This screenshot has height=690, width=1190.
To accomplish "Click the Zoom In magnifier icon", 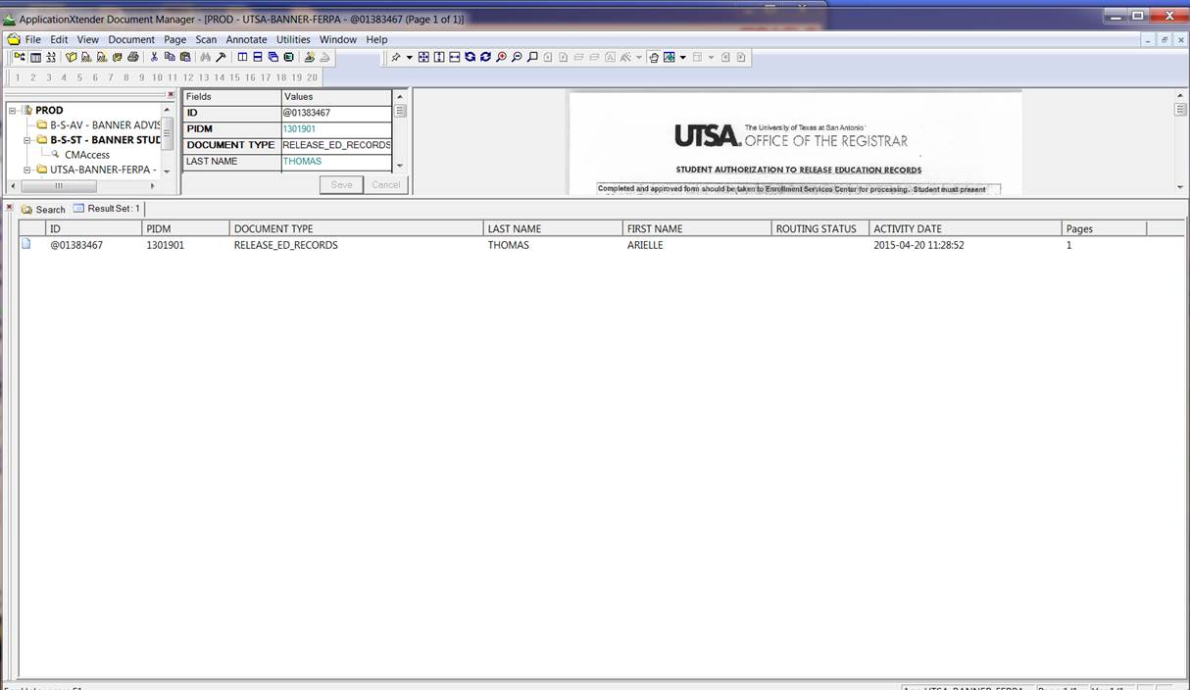I will point(502,58).
